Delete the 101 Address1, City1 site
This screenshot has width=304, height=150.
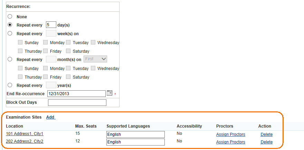[266, 134]
